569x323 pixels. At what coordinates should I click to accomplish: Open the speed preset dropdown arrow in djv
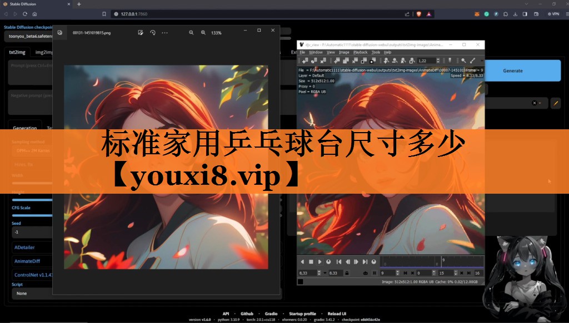325,273
